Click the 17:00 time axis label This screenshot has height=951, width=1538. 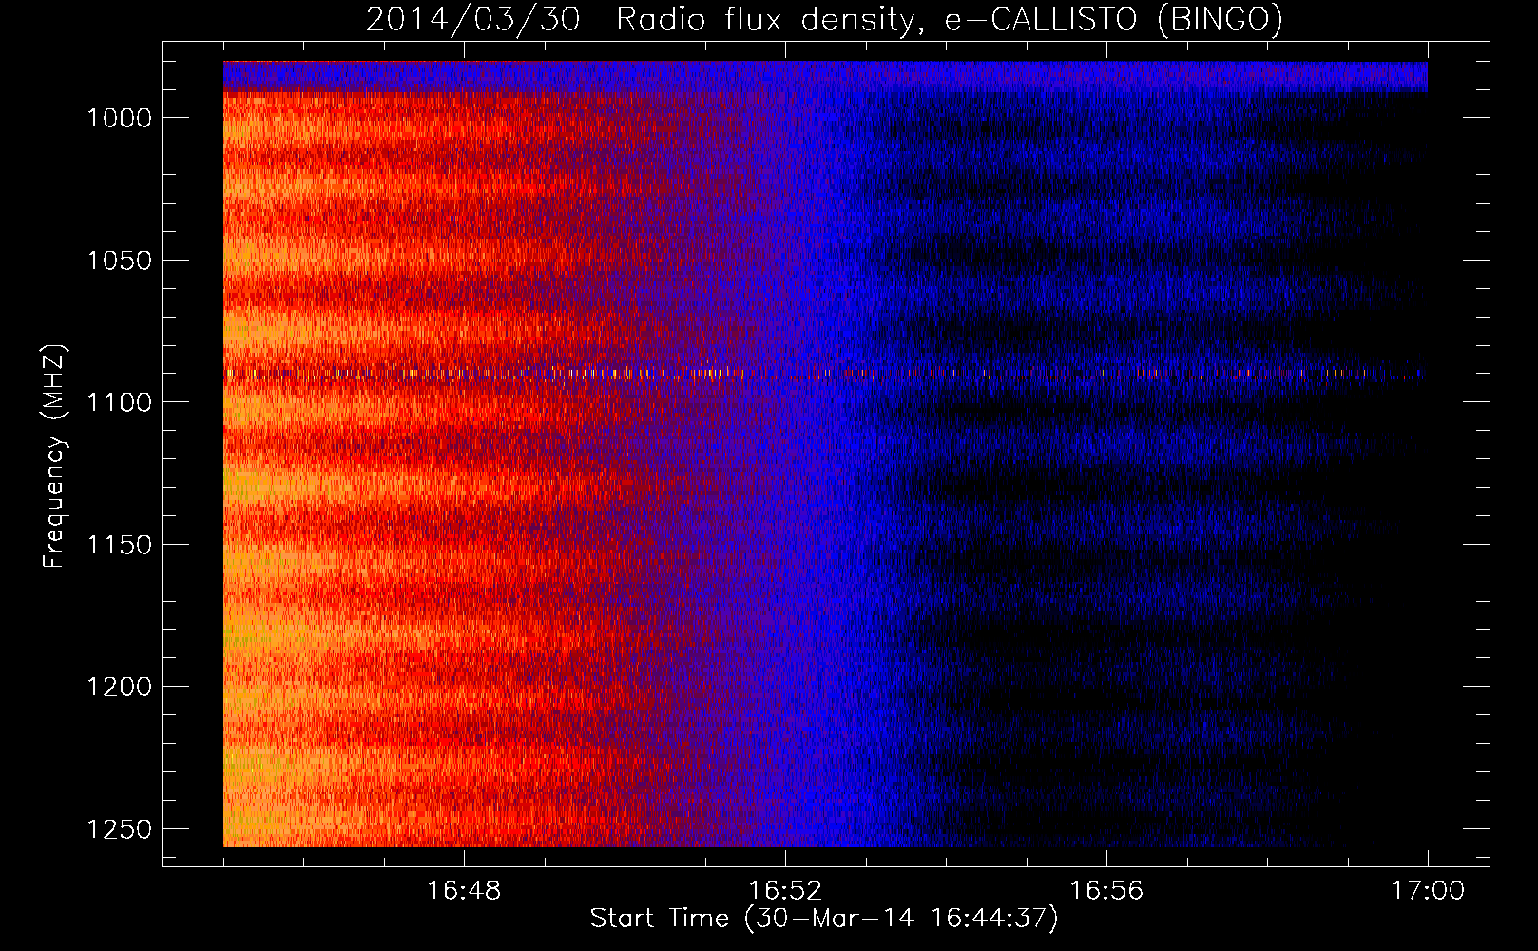[x=1428, y=890]
